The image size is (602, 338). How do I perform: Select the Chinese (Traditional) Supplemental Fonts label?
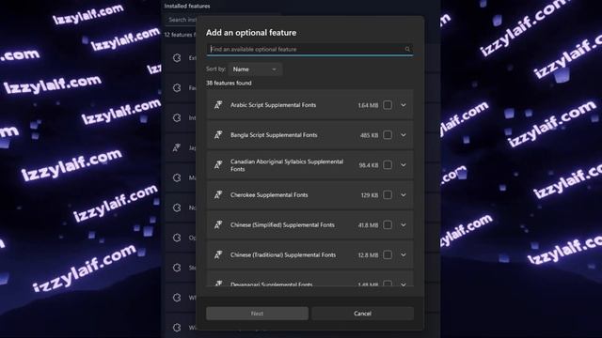(283, 254)
